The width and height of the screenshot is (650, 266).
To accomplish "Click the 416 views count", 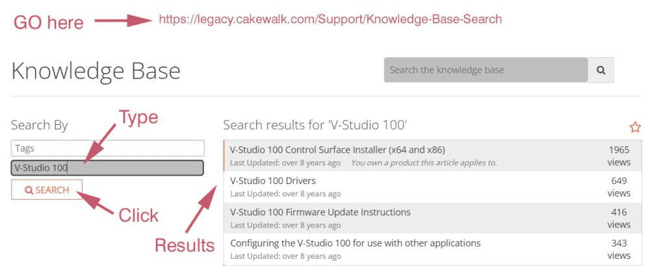I will [619, 218].
